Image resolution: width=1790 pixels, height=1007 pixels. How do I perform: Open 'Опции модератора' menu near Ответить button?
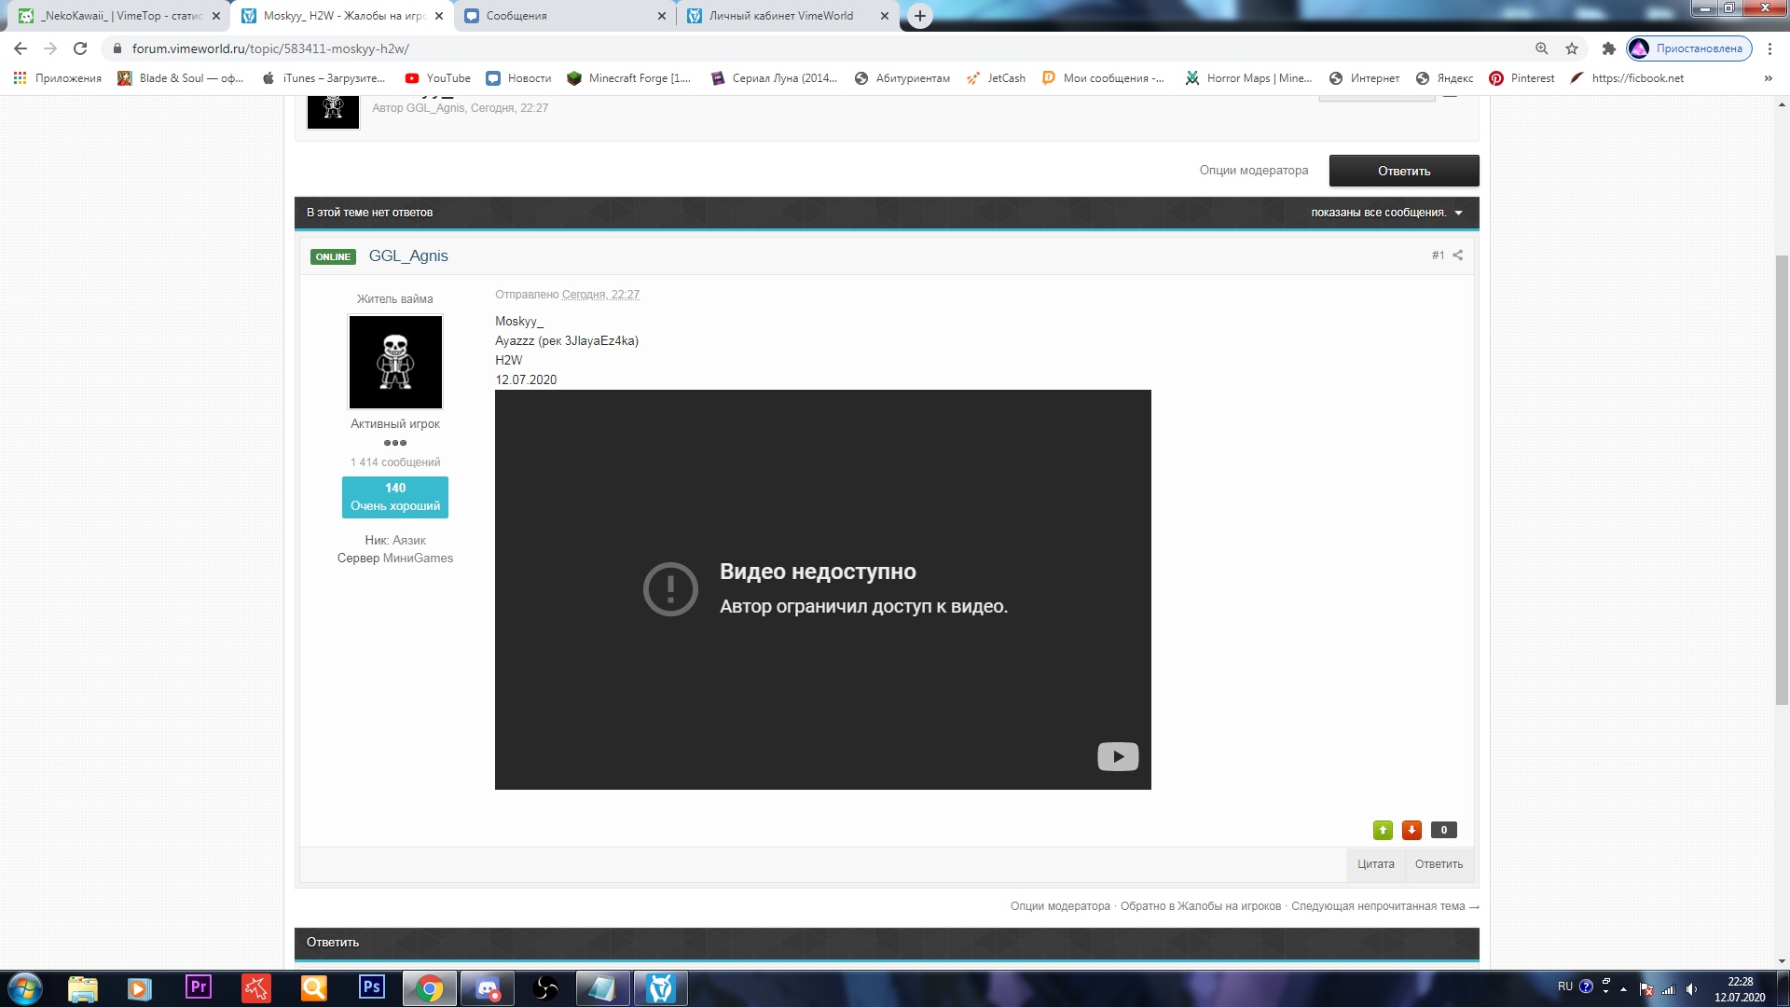click(1253, 171)
